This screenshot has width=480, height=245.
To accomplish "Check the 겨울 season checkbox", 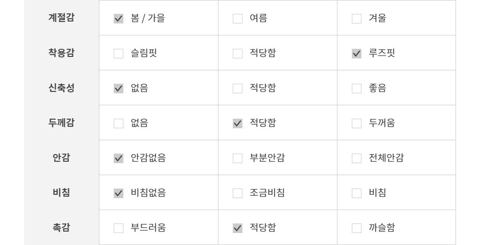I will tap(357, 19).
